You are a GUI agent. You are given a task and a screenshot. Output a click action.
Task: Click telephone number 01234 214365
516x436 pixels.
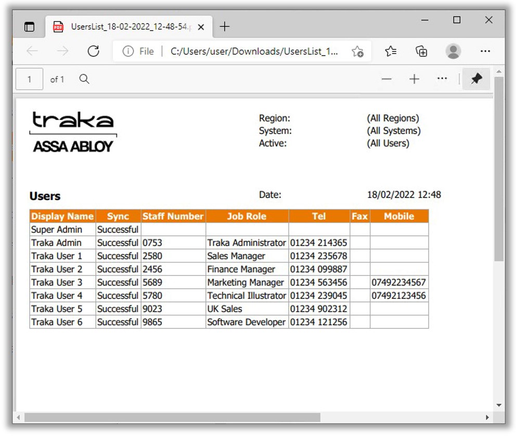tap(318, 243)
